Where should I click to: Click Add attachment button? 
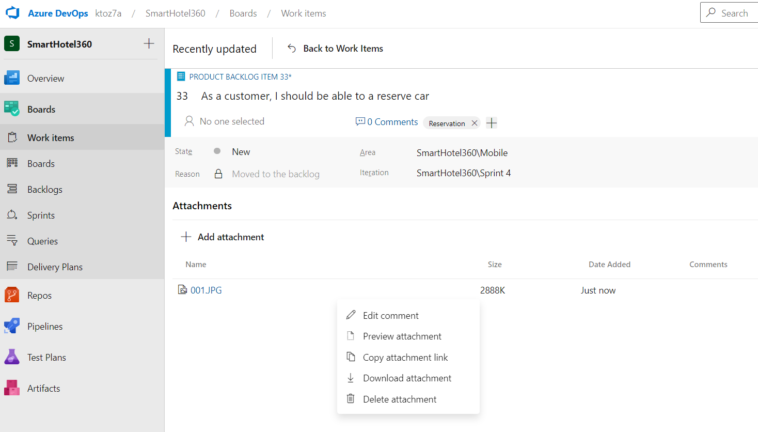tap(223, 237)
